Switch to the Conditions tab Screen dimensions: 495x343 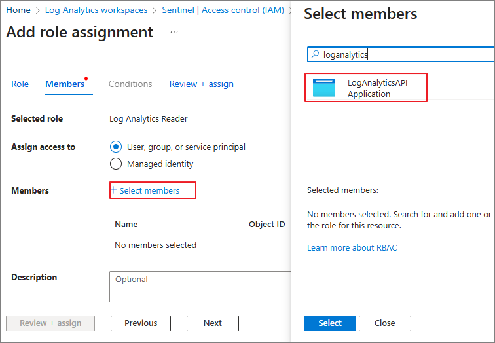tap(130, 84)
